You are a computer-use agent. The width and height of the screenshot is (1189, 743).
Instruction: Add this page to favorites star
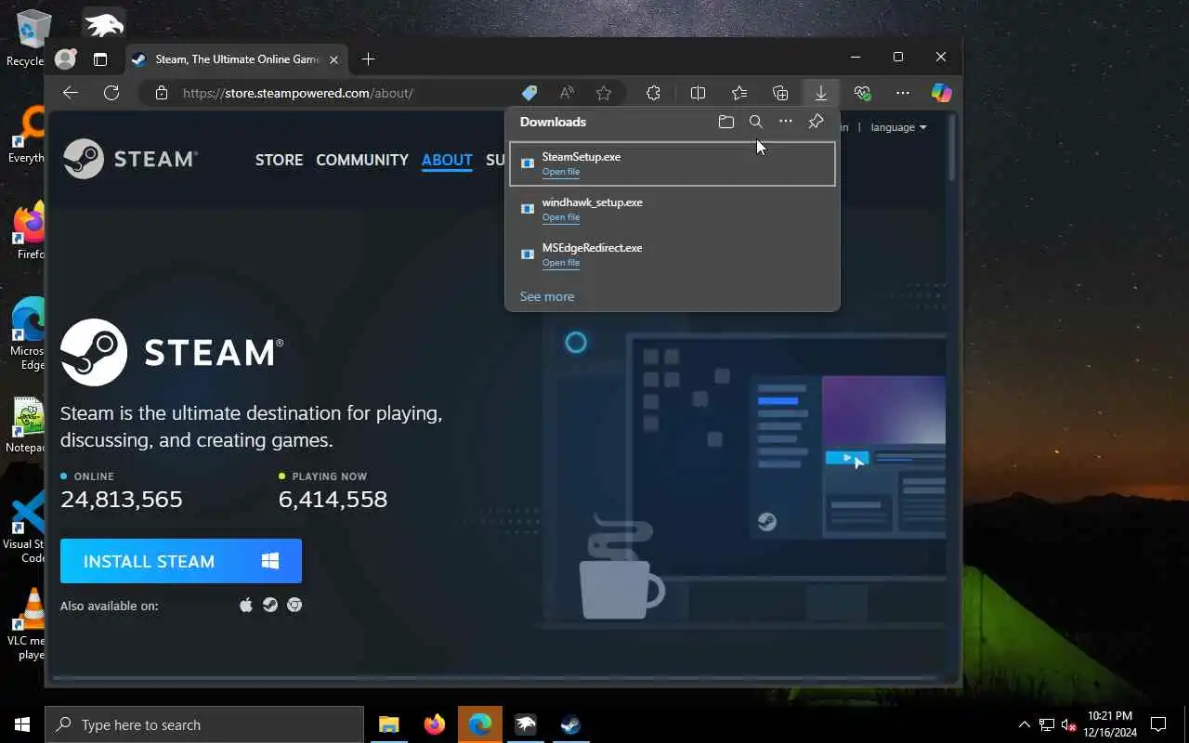point(604,93)
